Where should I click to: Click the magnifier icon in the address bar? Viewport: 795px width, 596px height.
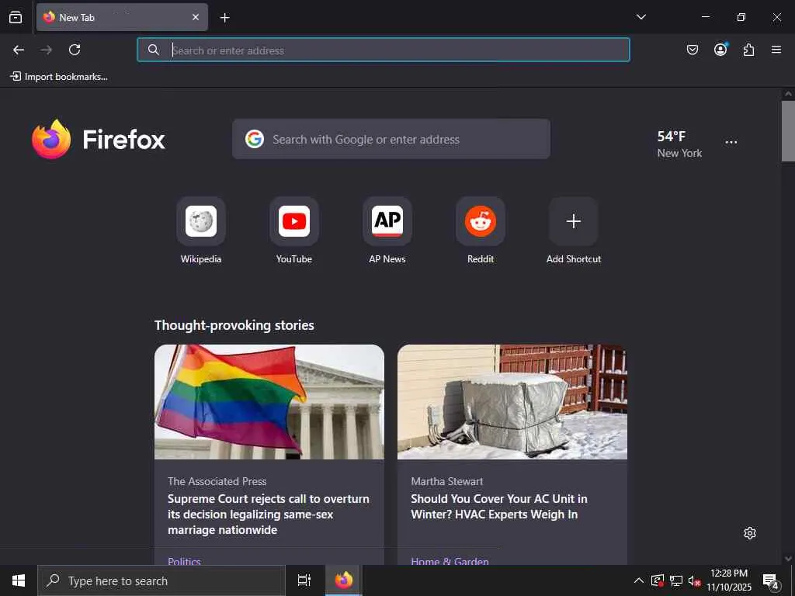click(x=153, y=50)
